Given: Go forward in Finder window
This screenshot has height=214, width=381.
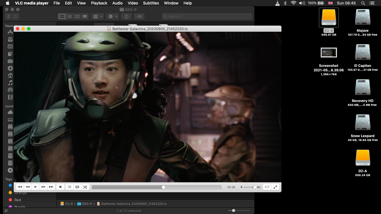Looking at the screenshot, I should click(16, 16).
